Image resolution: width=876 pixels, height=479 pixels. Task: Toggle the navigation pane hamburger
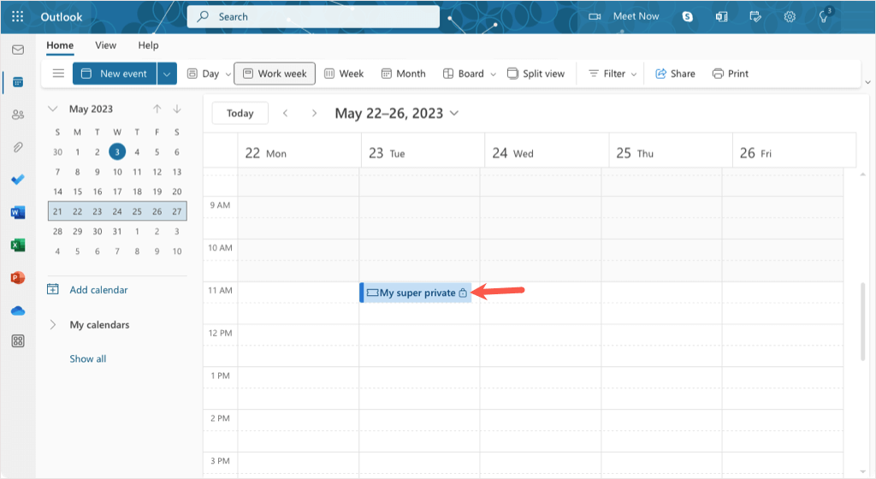[58, 74]
